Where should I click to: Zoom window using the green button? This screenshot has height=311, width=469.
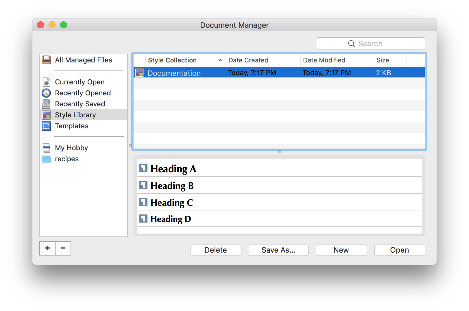(64, 25)
